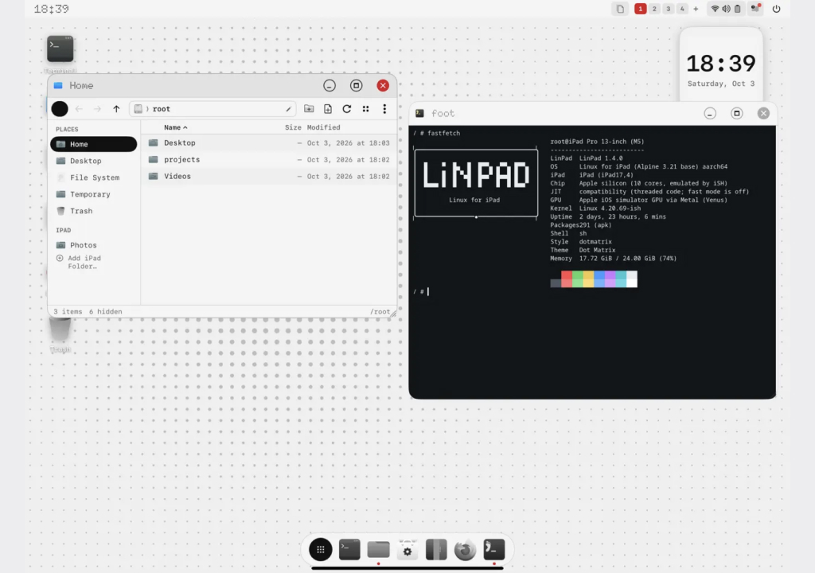Open the file manager from the dock

[378, 550]
